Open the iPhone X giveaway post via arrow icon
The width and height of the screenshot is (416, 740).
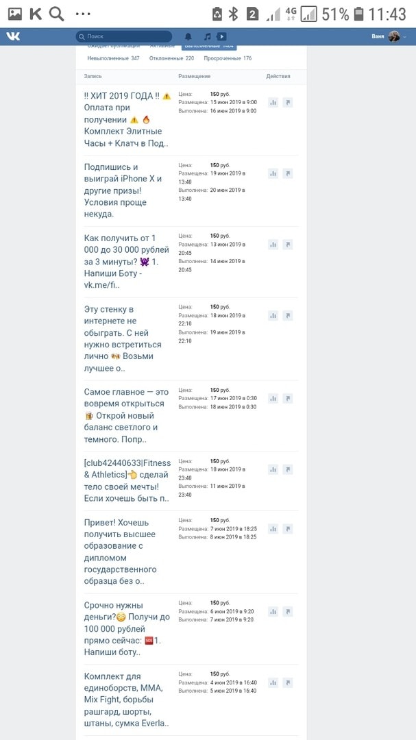click(288, 173)
